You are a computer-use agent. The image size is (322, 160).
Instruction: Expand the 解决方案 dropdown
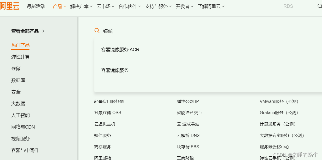click(x=81, y=6)
